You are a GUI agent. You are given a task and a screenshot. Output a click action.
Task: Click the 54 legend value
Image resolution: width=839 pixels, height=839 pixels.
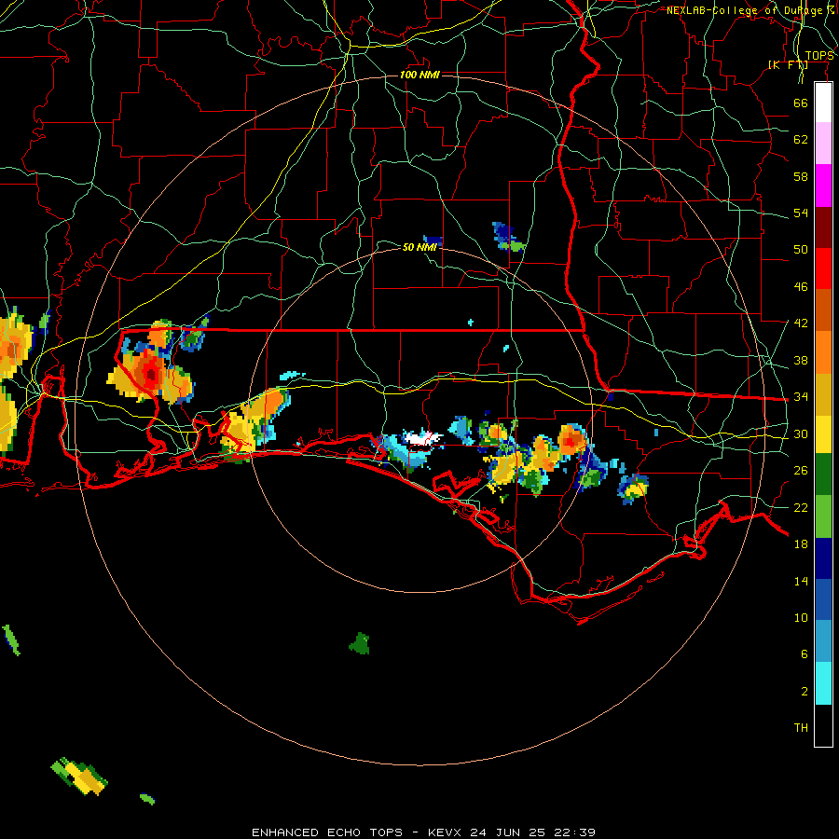(801, 213)
